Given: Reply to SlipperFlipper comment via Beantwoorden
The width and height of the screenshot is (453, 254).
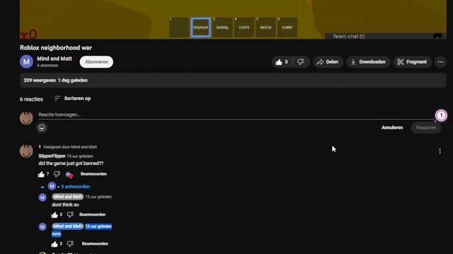Looking at the screenshot, I should pyautogui.click(x=93, y=174).
